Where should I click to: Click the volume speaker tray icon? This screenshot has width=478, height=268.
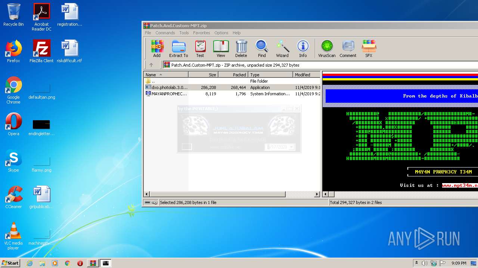click(425, 263)
